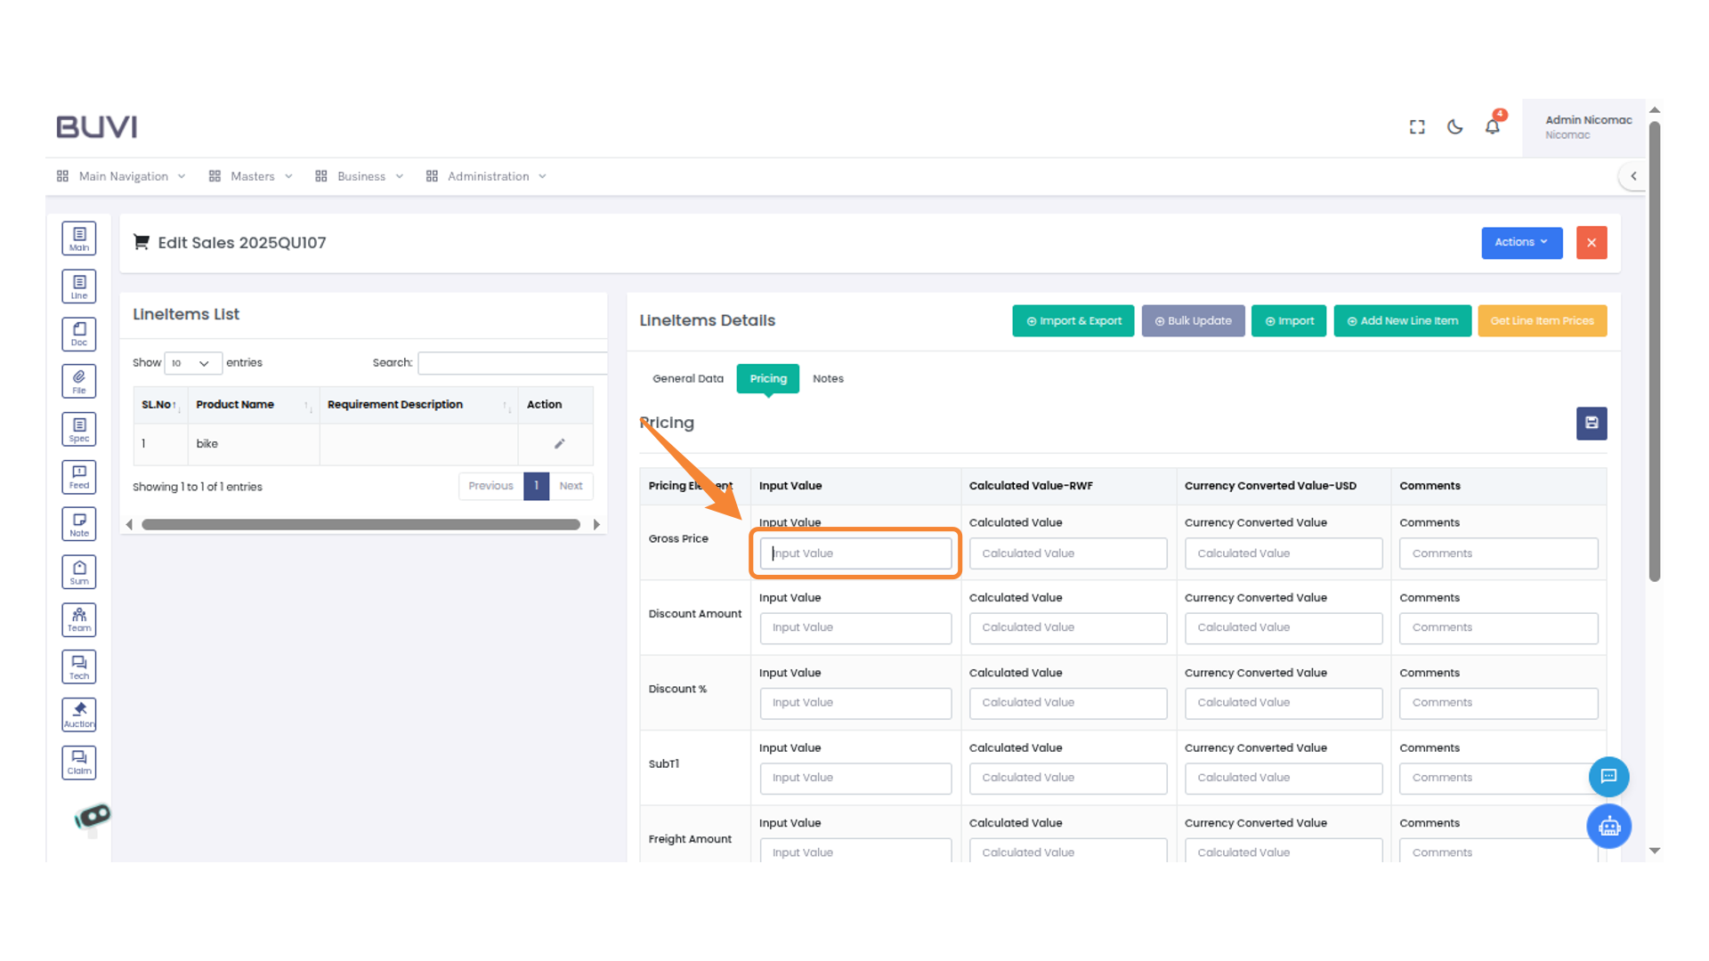Open the Actions dropdown

[x=1521, y=242]
